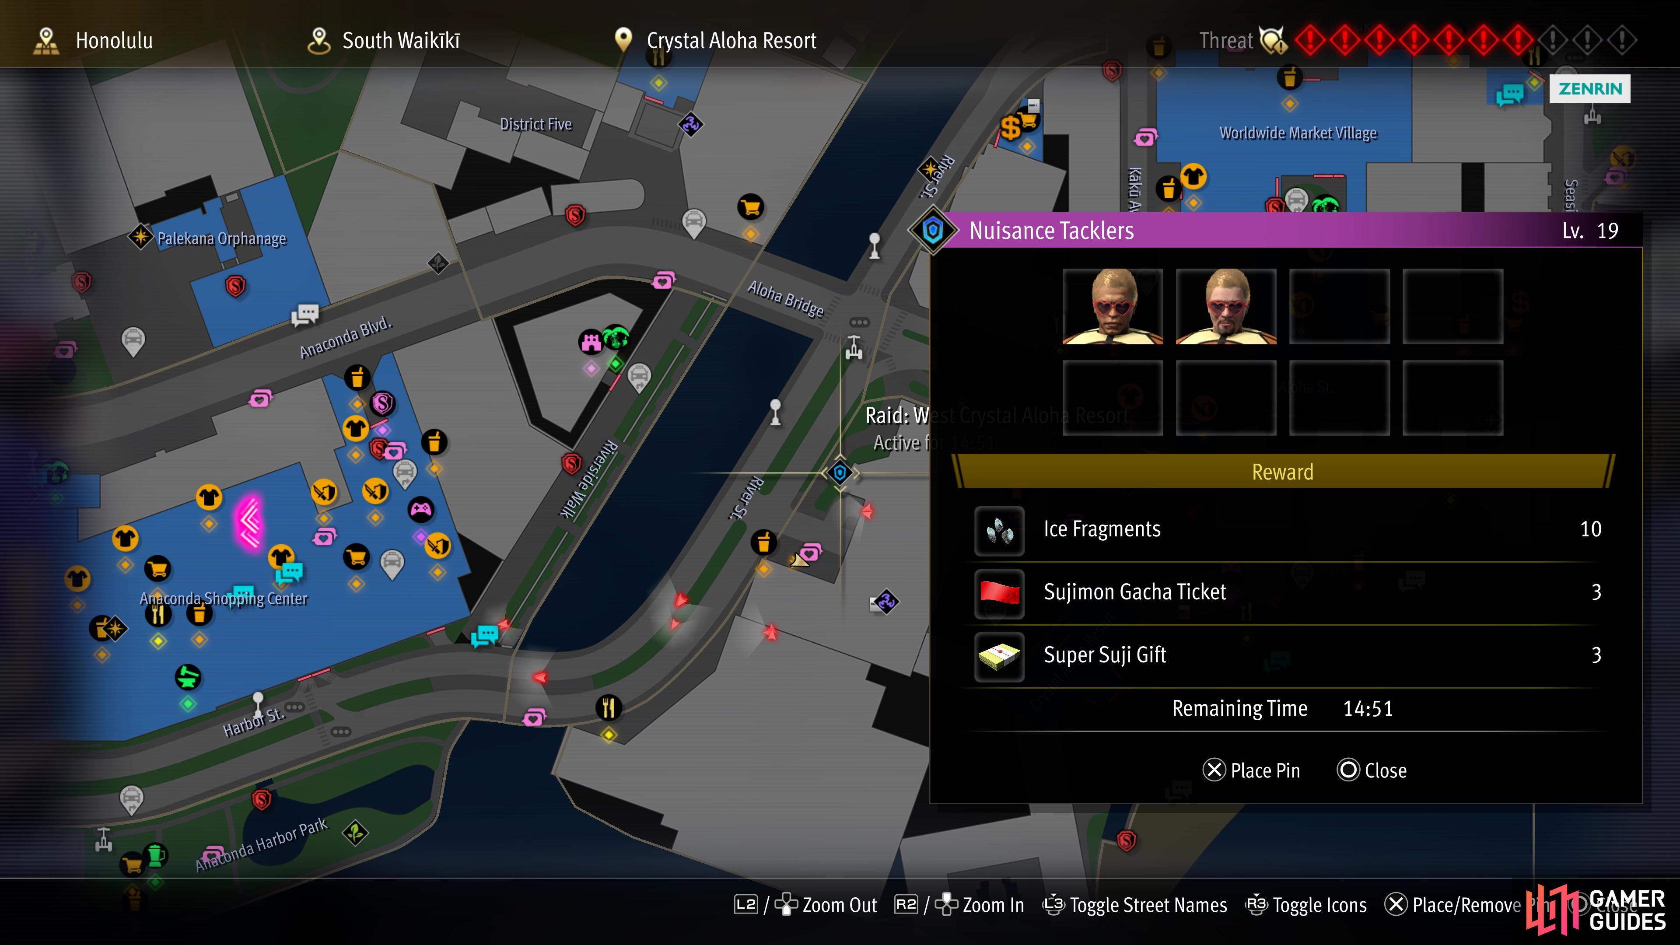Zoom Out of the map
This screenshot has width=1680, height=945.
coord(806,905)
